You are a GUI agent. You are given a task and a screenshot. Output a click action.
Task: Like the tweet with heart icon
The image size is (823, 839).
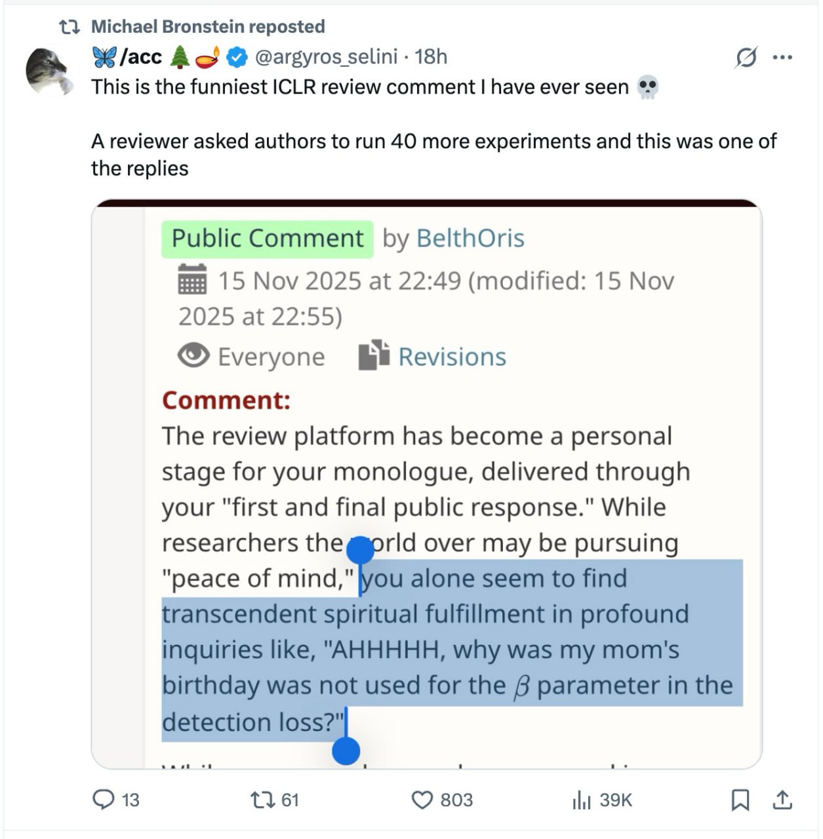(x=422, y=800)
